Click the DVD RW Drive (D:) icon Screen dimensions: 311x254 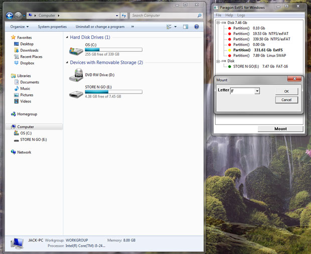coord(76,75)
